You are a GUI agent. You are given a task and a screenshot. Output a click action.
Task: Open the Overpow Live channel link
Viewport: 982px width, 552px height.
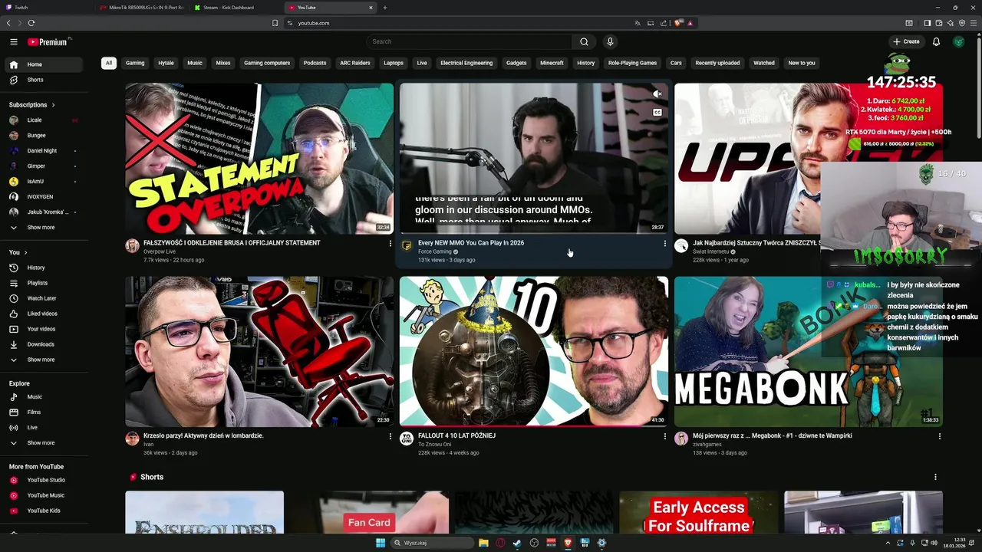click(x=160, y=251)
